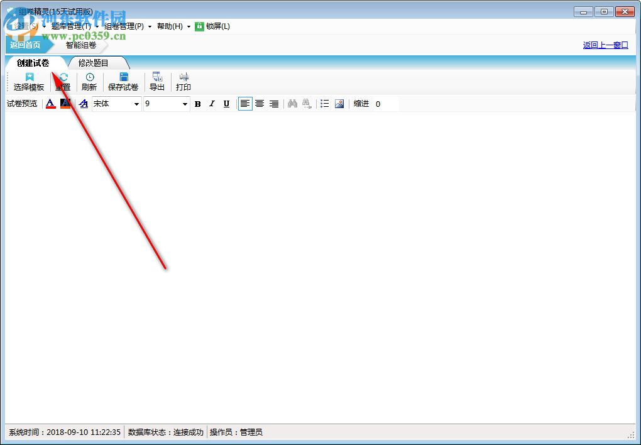Toggle underline formatting
The image size is (641, 445).
tap(226, 104)
